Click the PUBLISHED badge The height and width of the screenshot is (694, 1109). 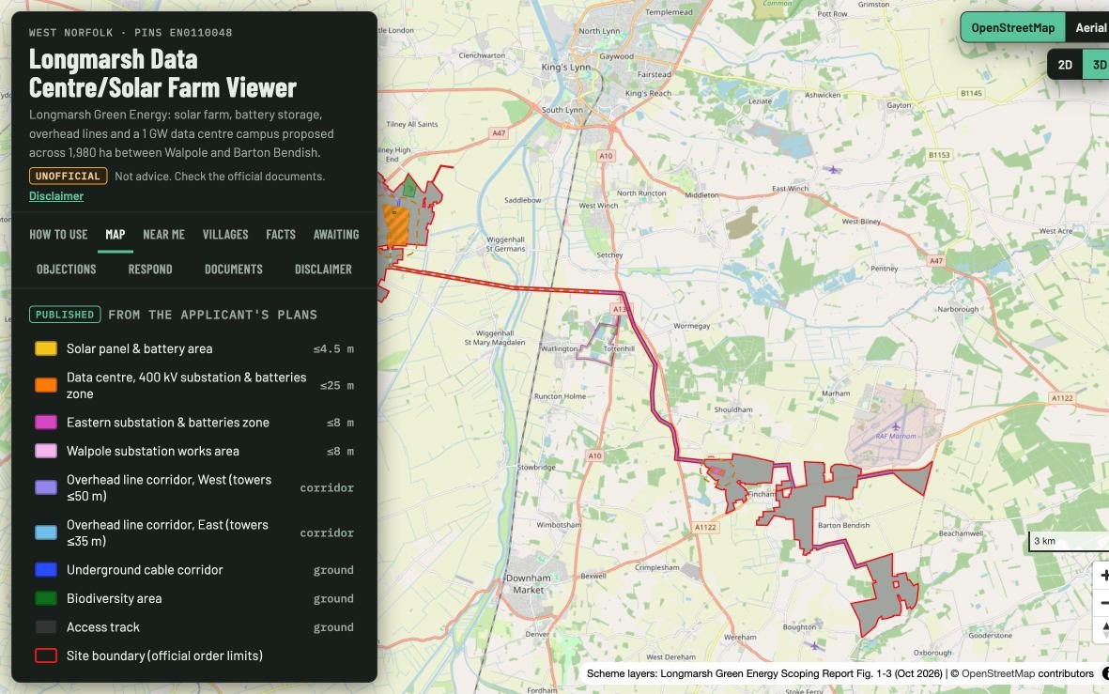pos(65,315)
